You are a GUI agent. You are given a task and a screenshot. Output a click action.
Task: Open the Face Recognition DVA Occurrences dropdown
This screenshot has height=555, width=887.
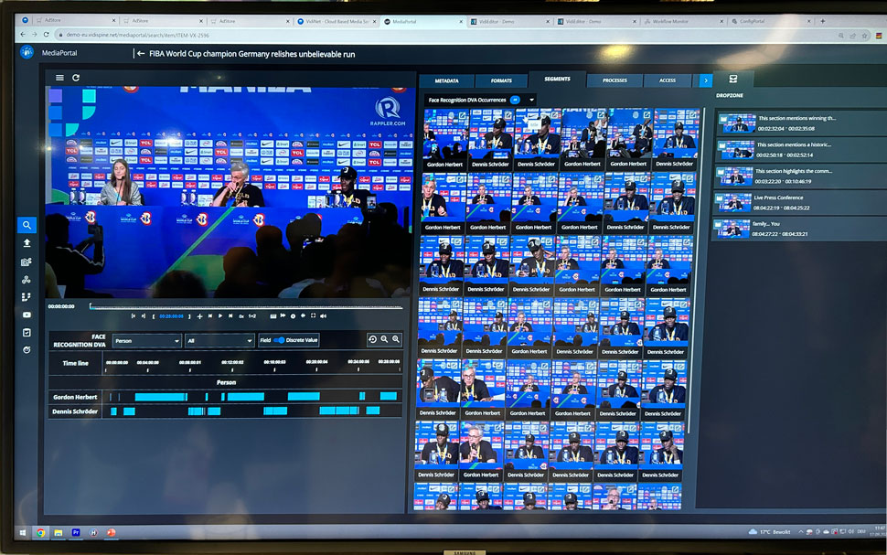click(531, 99)
